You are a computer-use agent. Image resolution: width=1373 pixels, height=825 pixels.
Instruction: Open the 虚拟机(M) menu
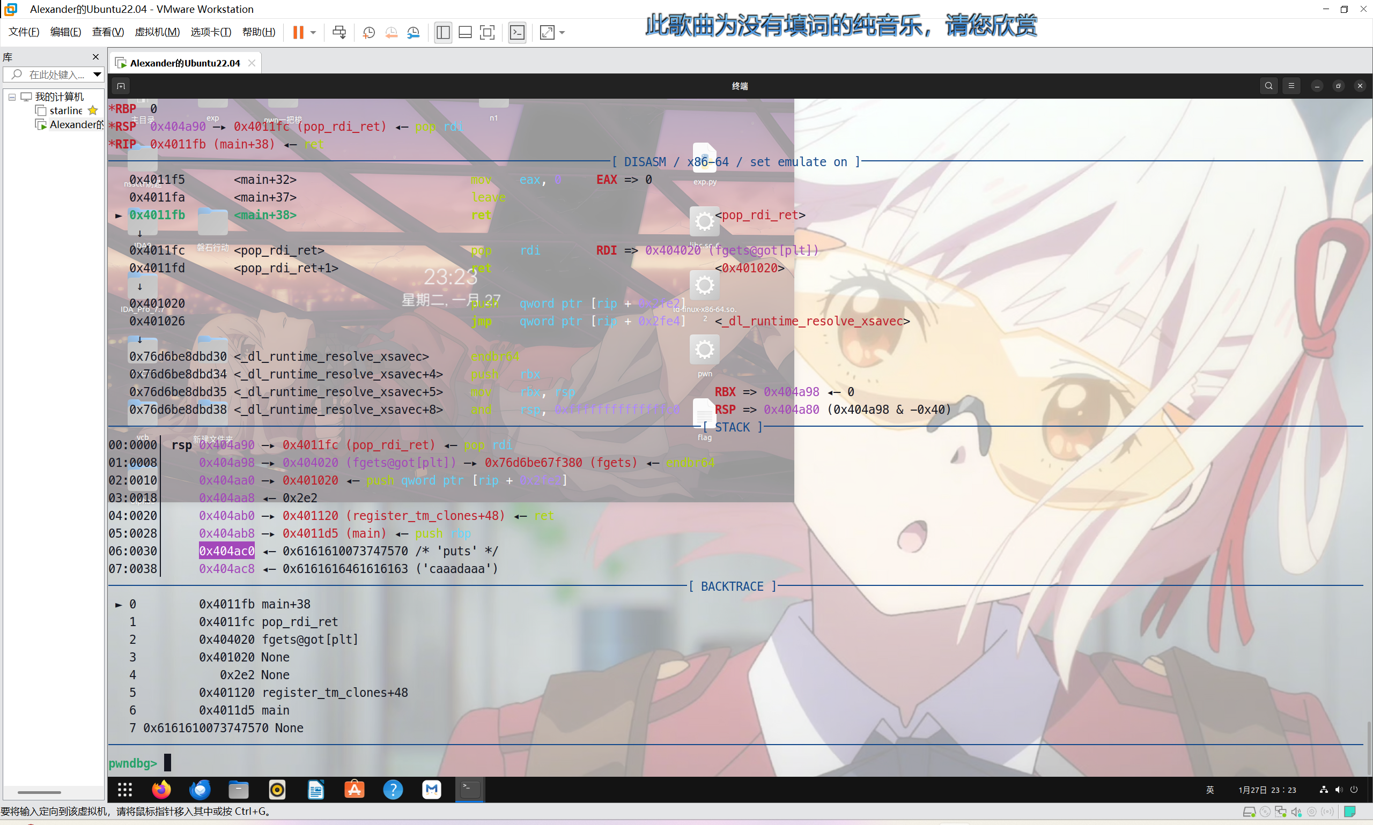pyautogui.click(x=157, y=32)
